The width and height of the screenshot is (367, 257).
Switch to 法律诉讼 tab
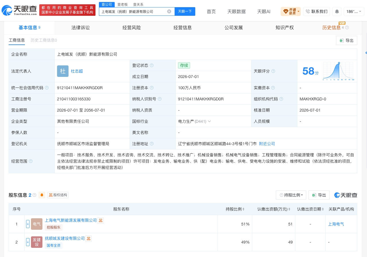click(81, 28)
